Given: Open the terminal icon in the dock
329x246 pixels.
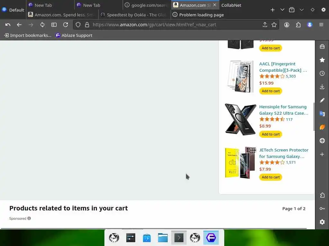Looking at the screenshot, I should pyautogui.click(x=179, y=238).
